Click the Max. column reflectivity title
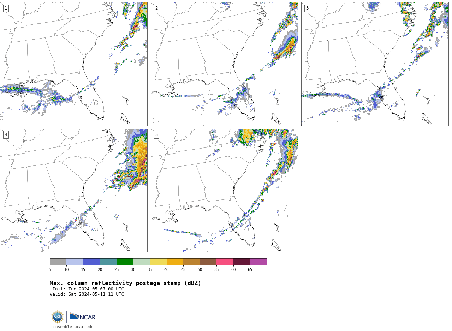 [x=125, y=283]
